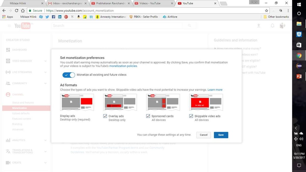Reload the page with the refresh icon
The width and height of the screenshot is (306, 172).
[x=17, y=11]
